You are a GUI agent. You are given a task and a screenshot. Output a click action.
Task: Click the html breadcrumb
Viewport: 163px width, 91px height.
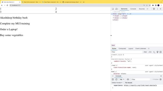coord(113,45)
